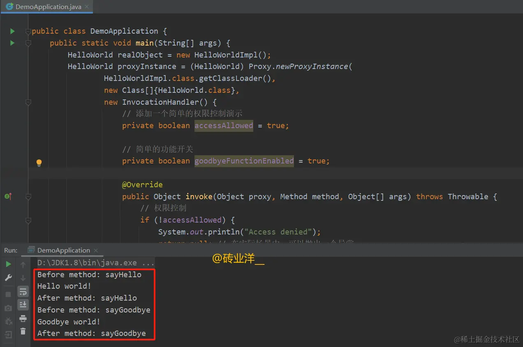Click console line 'After method: sayHello'
523x347 pixels.
coord(87,298)
